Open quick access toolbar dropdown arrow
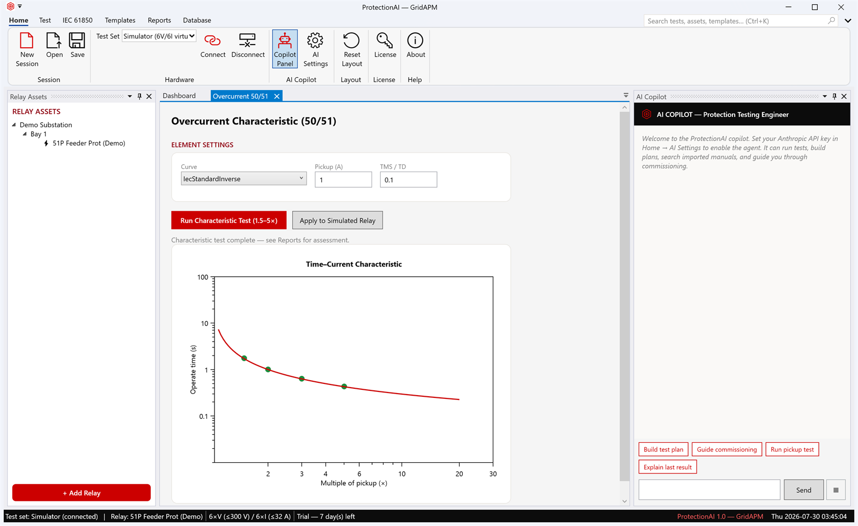This screenshot has height=526, width=858. tap(20, 6)
